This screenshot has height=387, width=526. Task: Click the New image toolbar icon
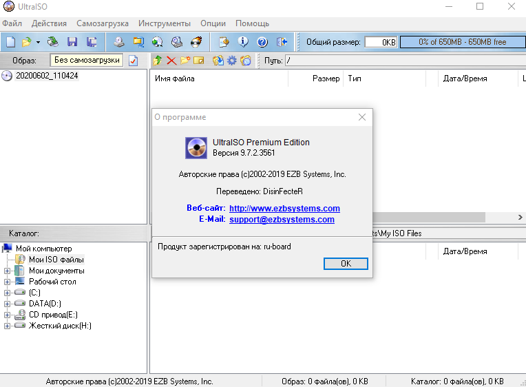[x=11, y=42]
